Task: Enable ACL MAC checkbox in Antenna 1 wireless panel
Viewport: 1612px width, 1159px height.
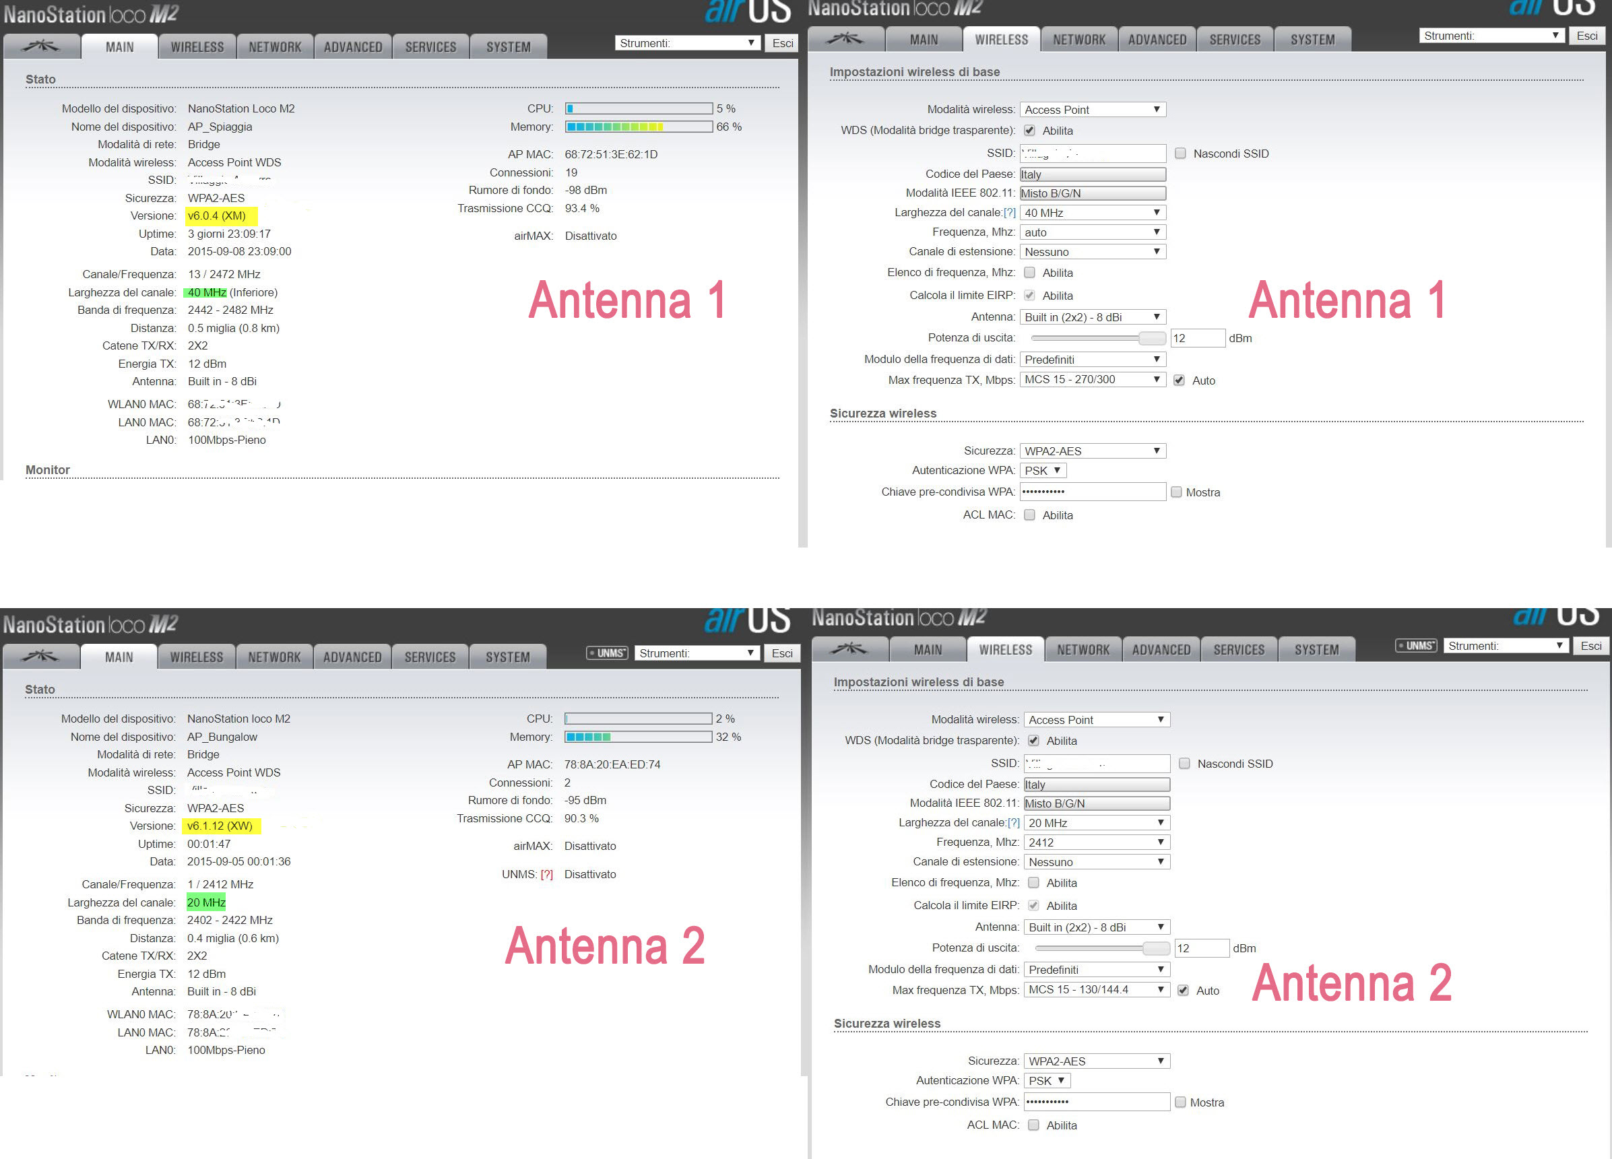Action: pyautogui.click(x=1029, y=515)
